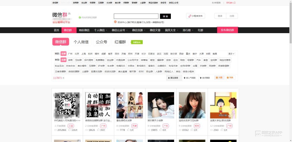Screen dimensions: 292x142
Task: Click the 郑州 location tag
Action: (x=197, y=126)
